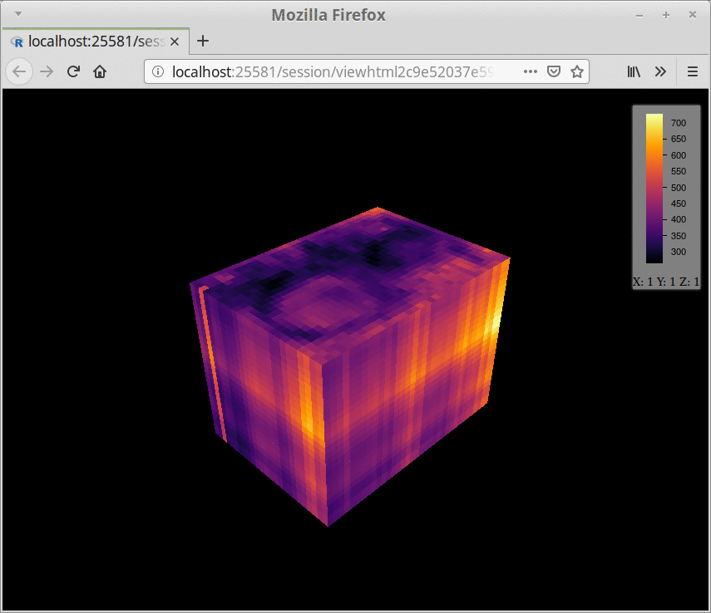Open window menu arrow in title bar
Image resolution: width=711 pixels, height=613 pixels.
point(18,14)
